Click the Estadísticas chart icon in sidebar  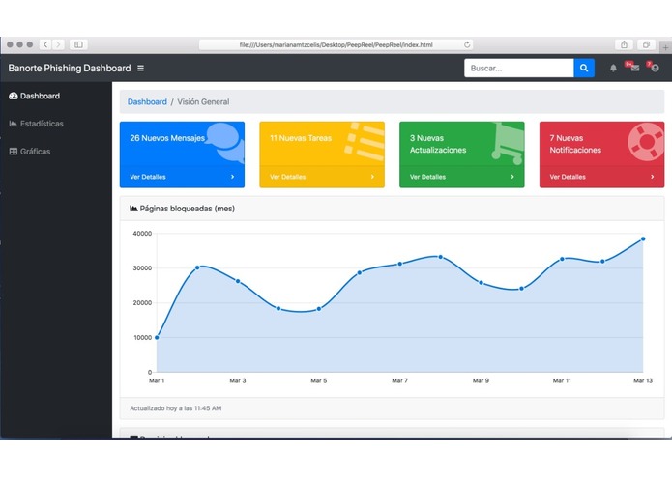click(14, 124)
